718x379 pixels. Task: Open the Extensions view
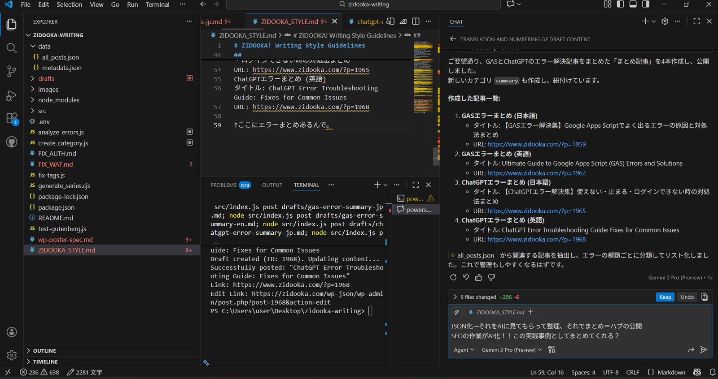(12, 119)
